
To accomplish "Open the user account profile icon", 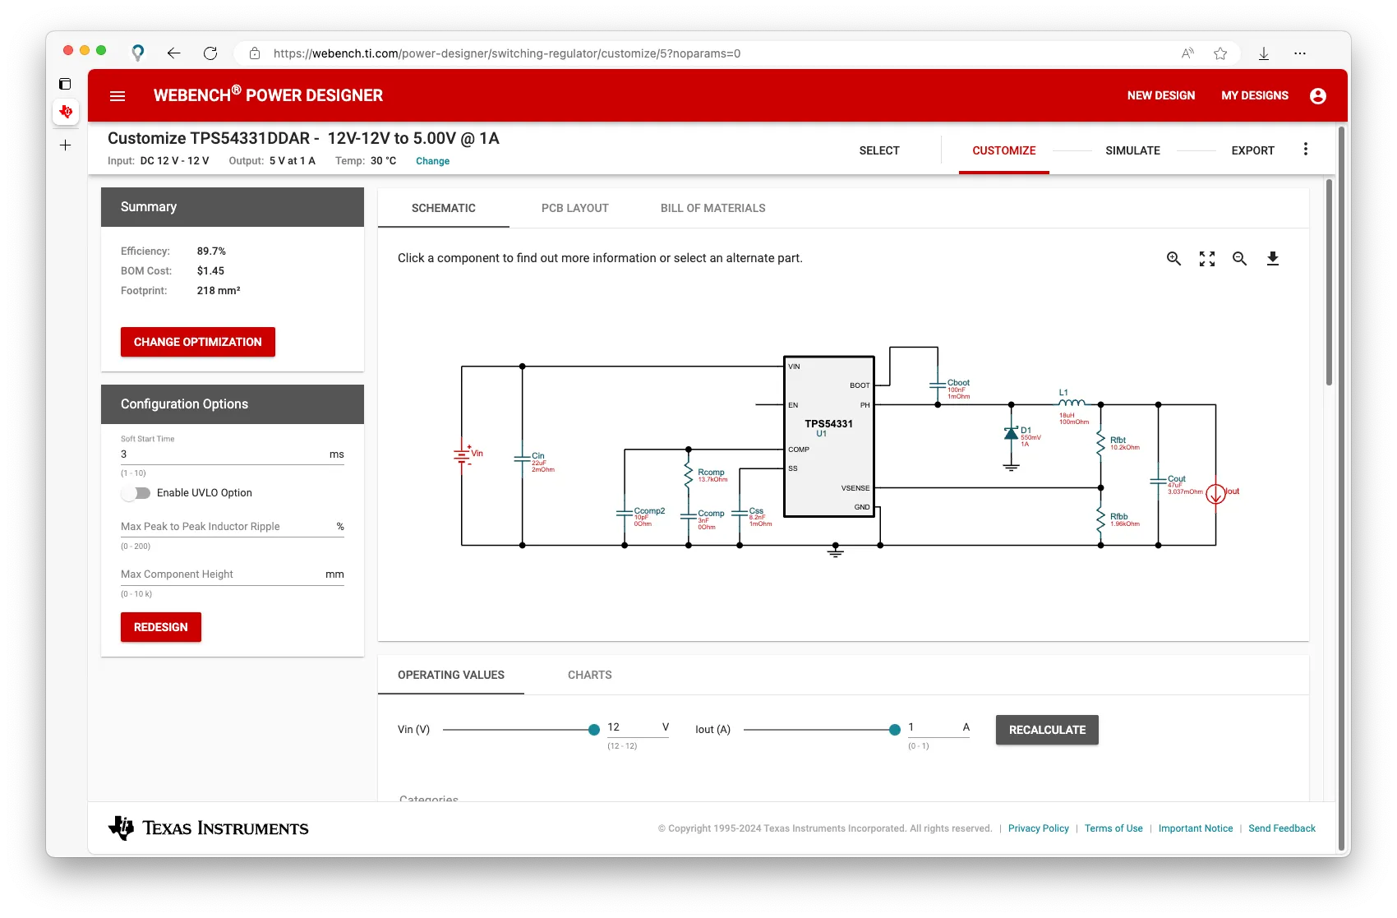I will [1318, 96].
